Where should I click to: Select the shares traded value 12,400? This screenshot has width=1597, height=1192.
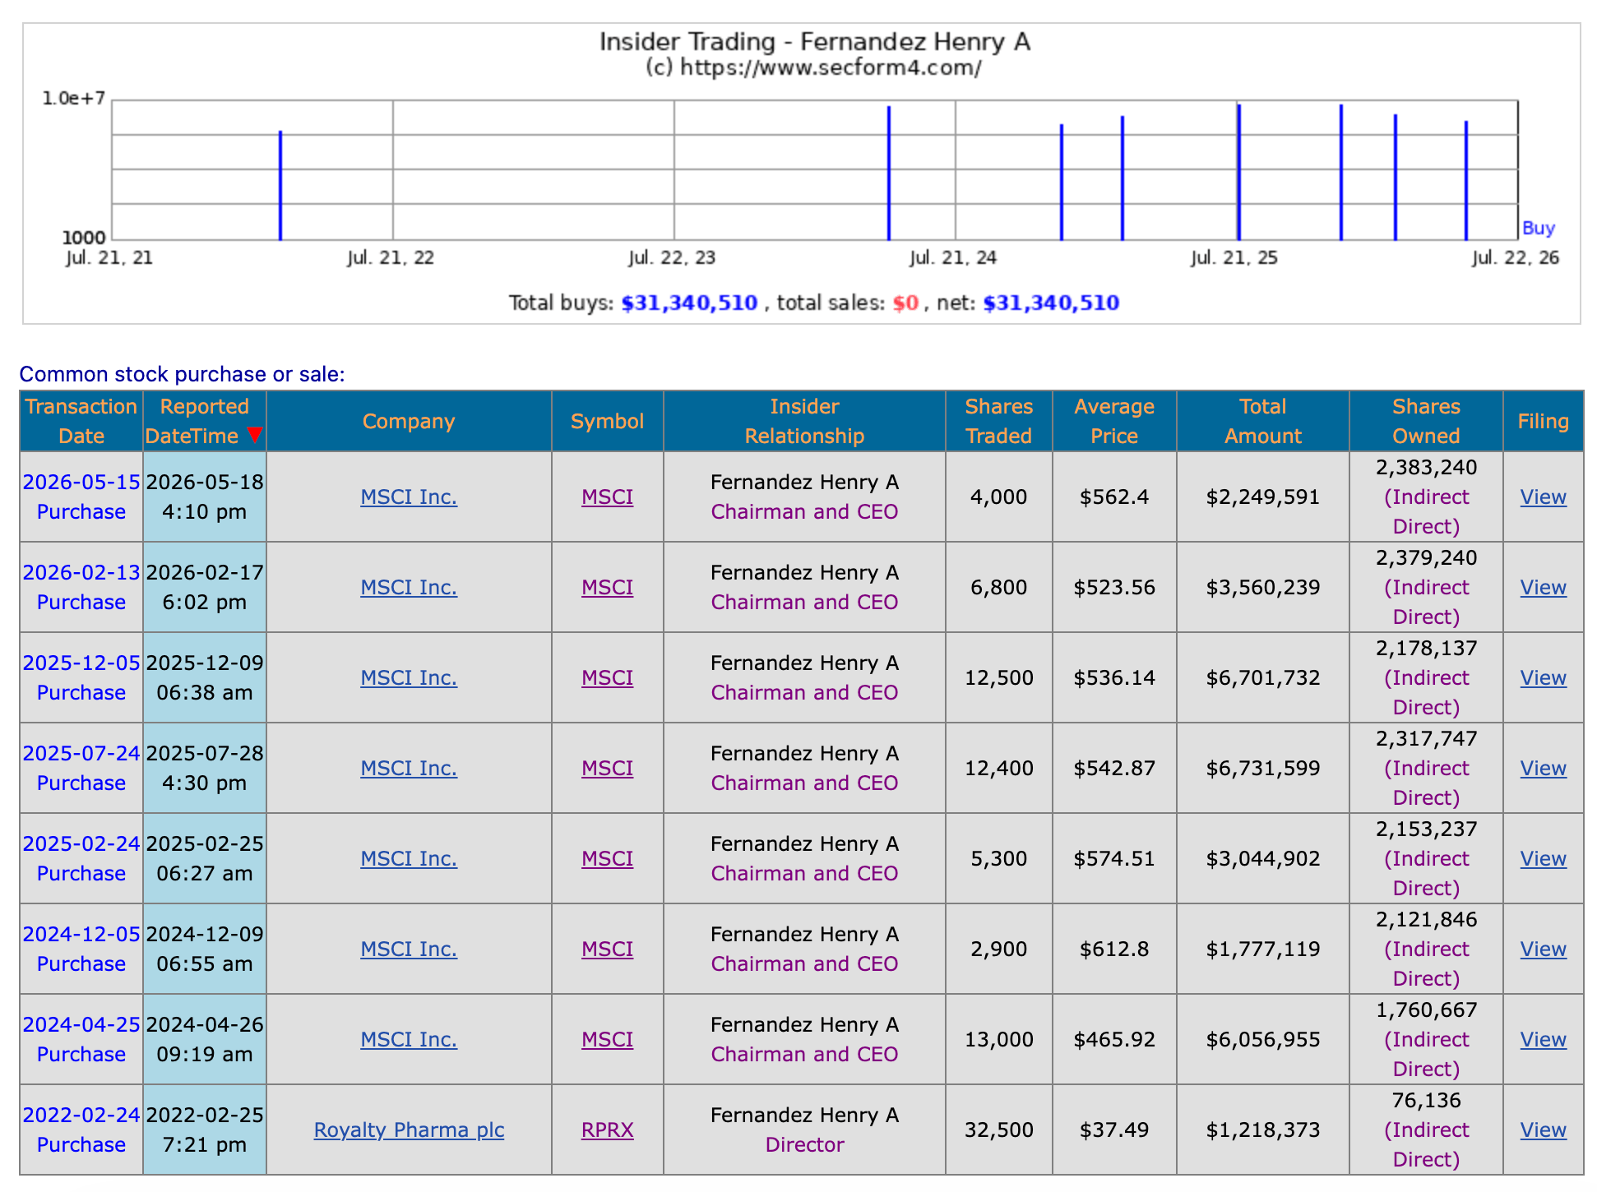coord(999,768)
